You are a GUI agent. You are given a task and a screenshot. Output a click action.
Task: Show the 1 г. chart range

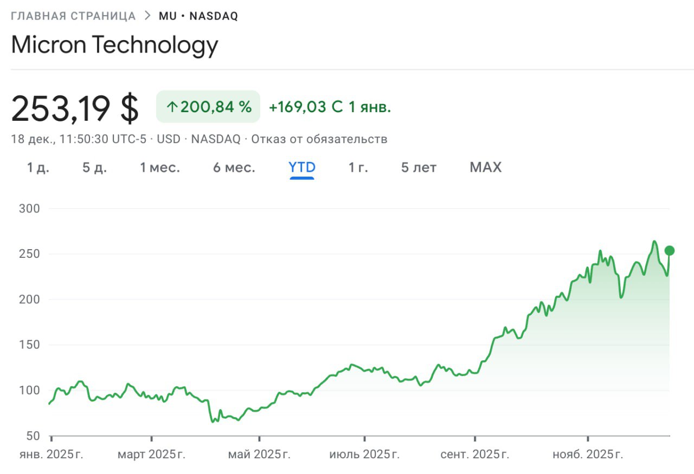coord(358,167)
